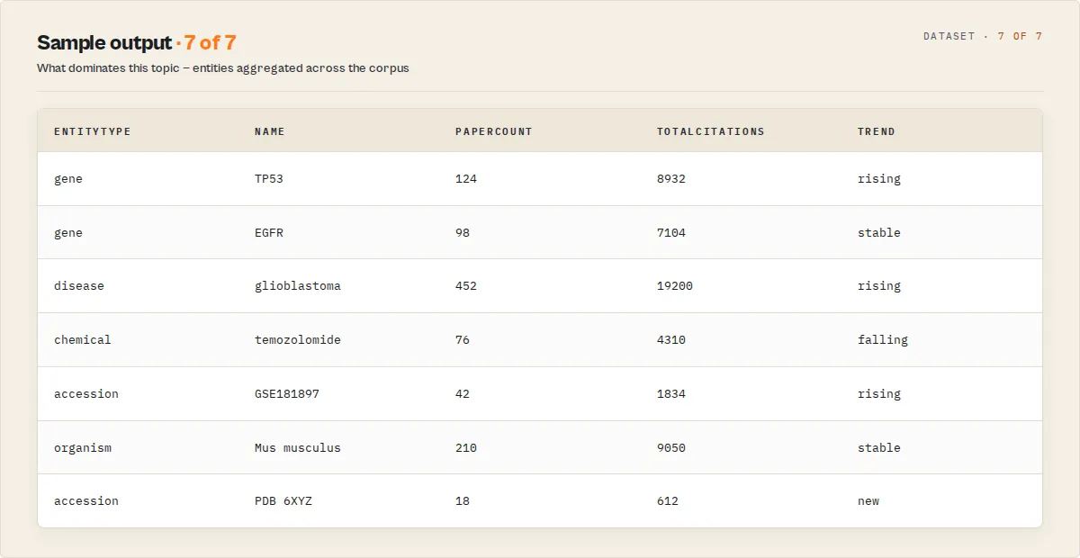This screenshot has height=558, width=1080.
Task: Click paper count 76 for temozolomide
Action: 463,340
